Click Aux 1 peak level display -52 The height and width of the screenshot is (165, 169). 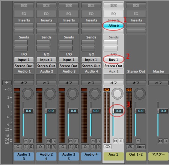107,90
